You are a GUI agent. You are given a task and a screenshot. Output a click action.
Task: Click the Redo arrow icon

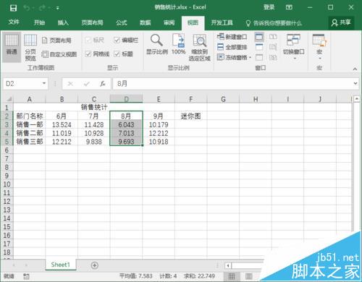(42, 8)
